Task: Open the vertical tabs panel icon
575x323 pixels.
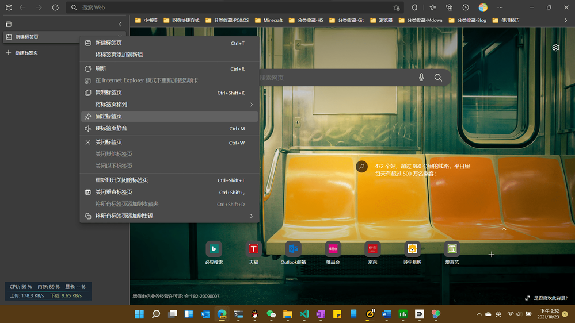Action: click(x=9, y=24)
